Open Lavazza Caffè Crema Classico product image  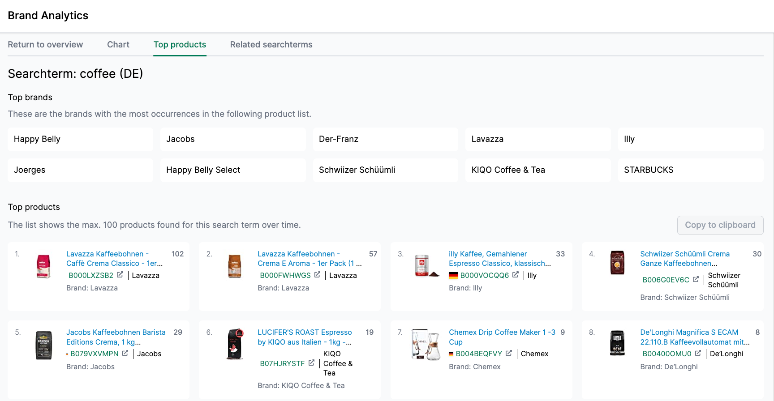point(43,266)
